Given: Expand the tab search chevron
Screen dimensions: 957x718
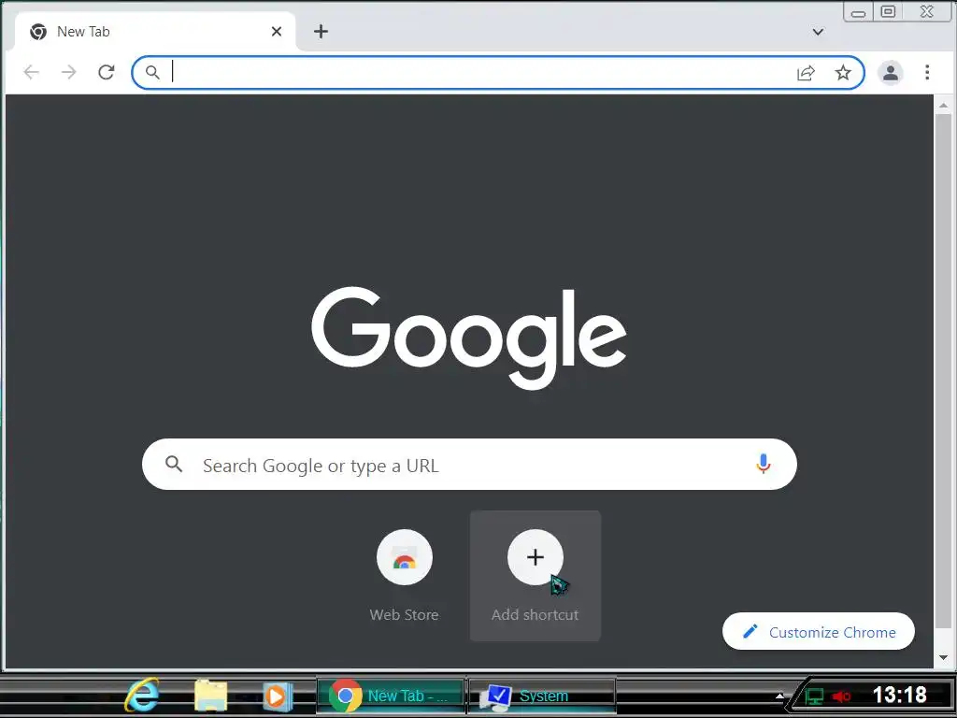Looking at the screenshot, I should click(818, 32).
